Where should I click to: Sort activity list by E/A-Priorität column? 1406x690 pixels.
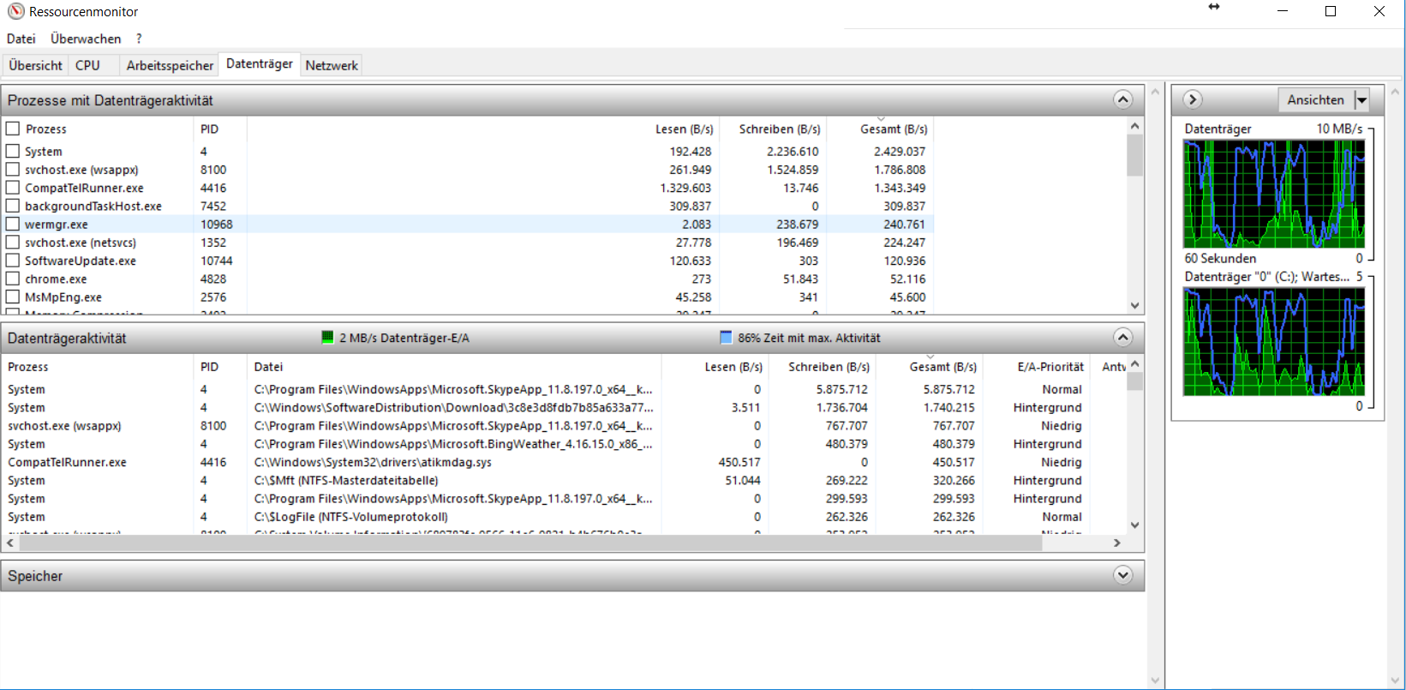point(1050,366)
